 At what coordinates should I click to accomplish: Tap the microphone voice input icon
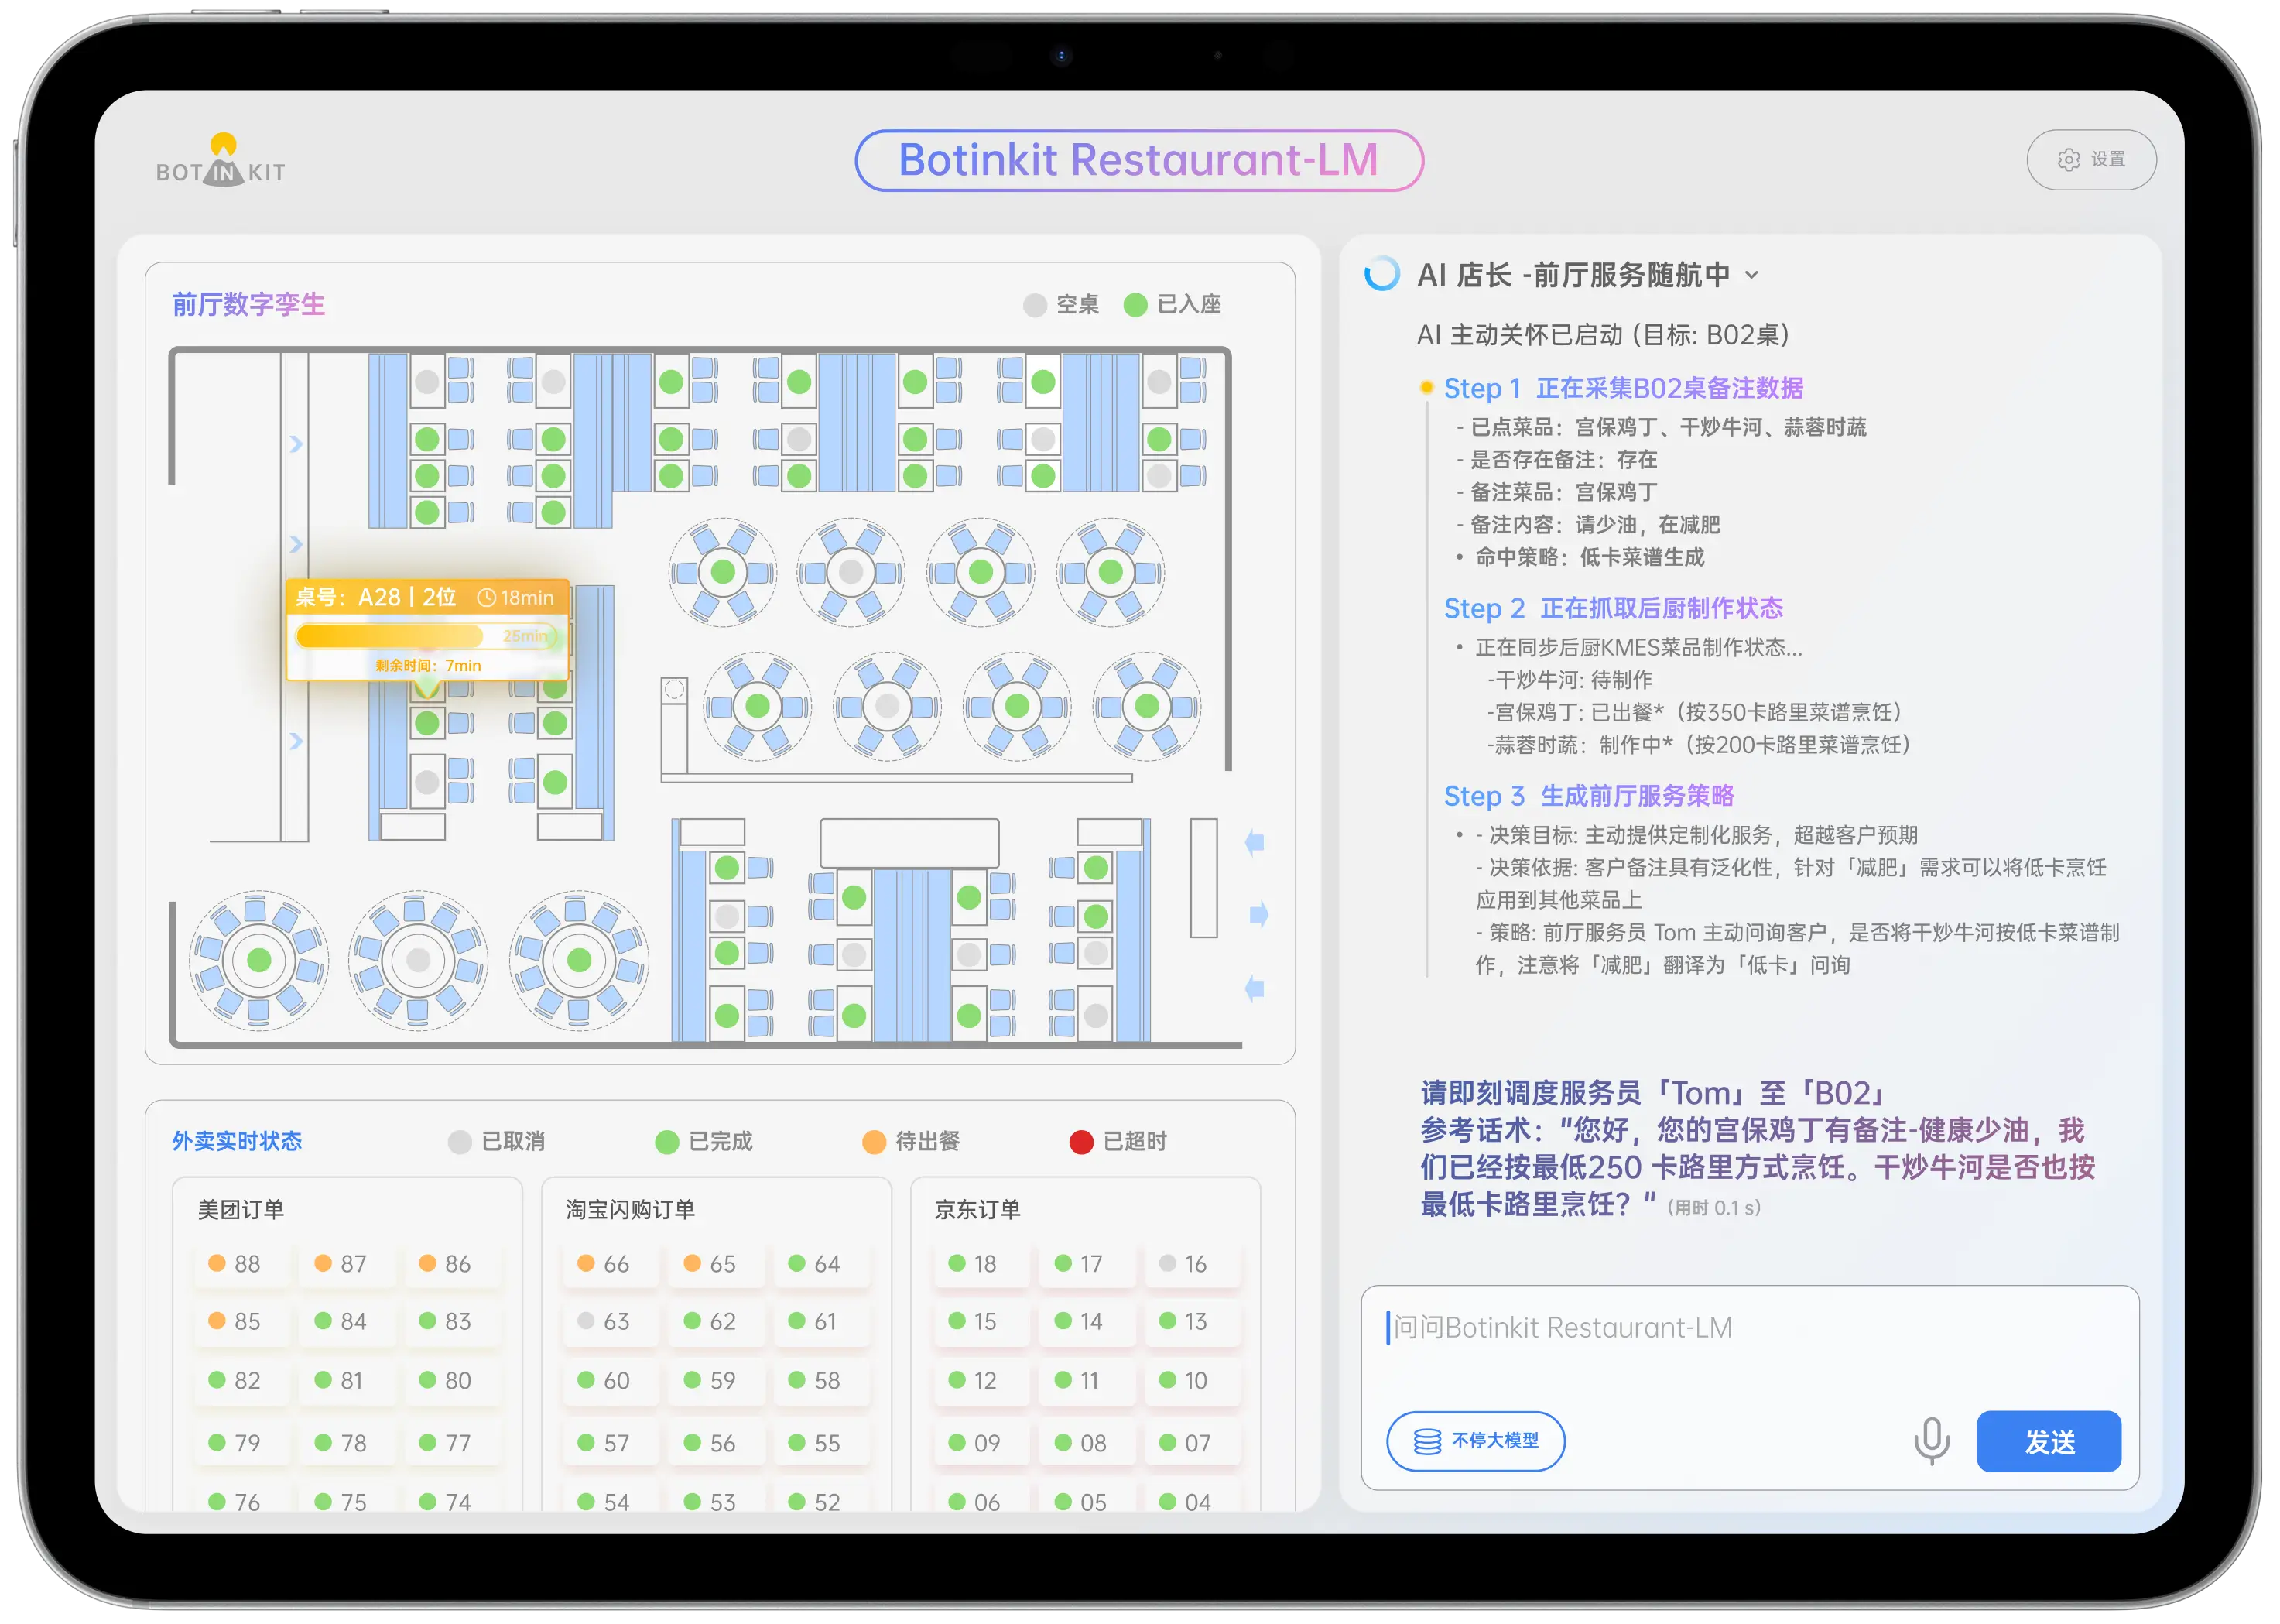(1931, 1441)
